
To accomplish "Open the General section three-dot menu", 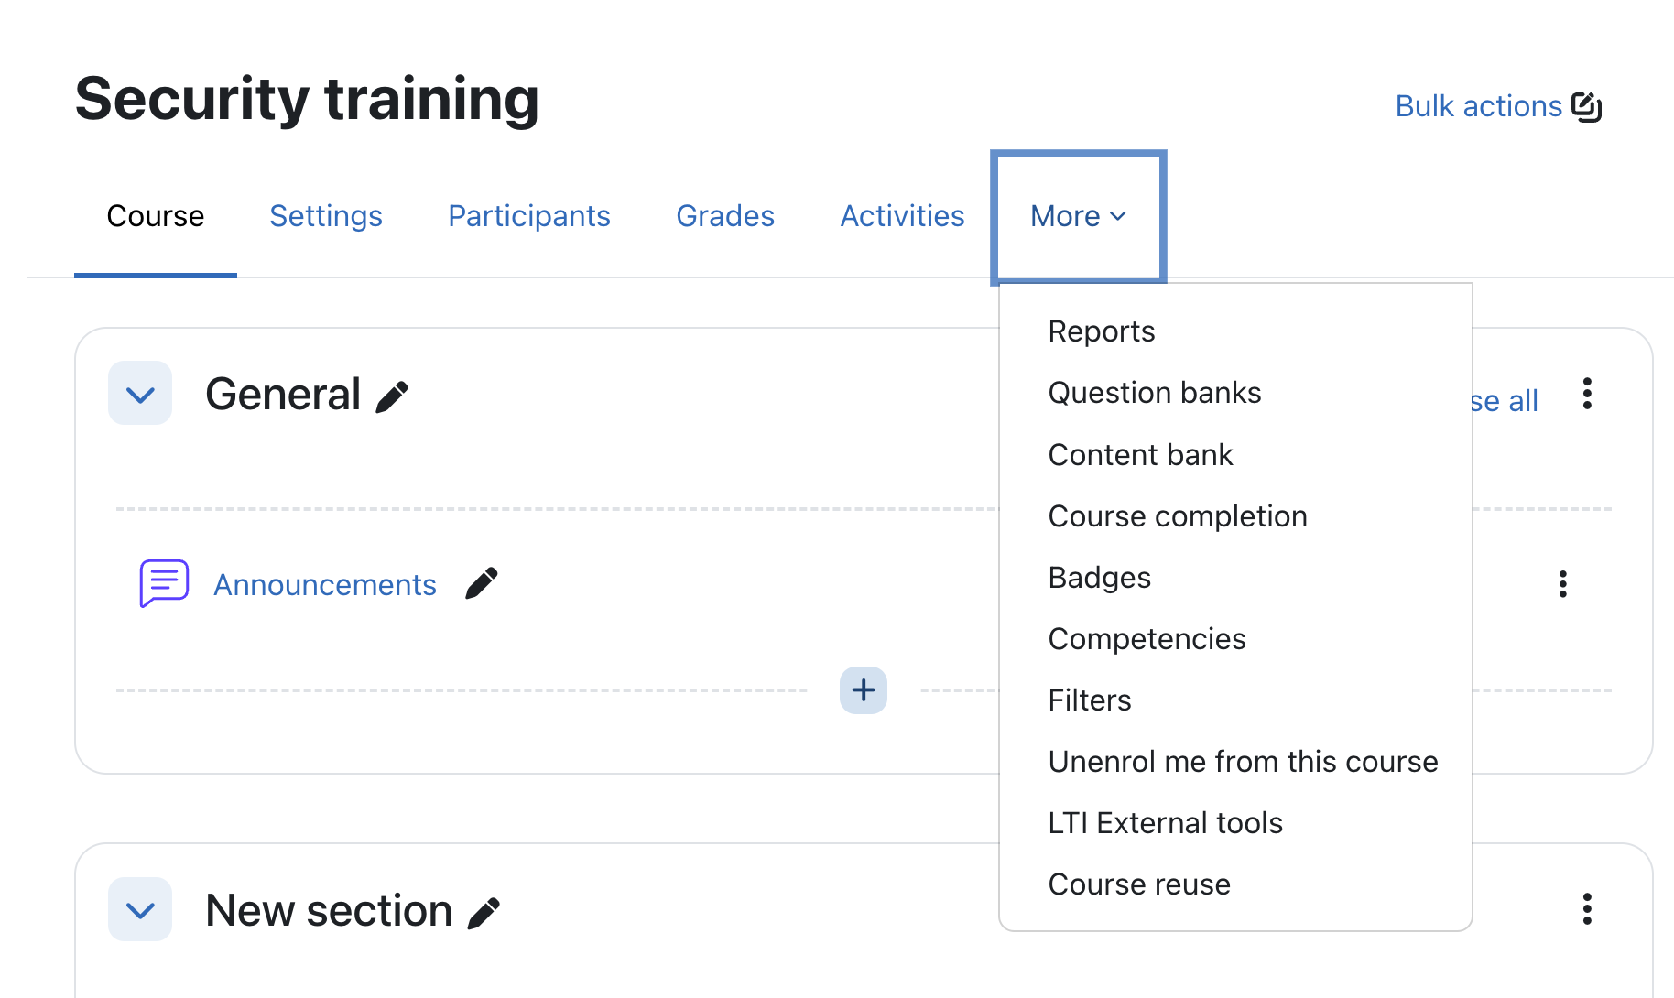I will click(x=1587, y=394).
